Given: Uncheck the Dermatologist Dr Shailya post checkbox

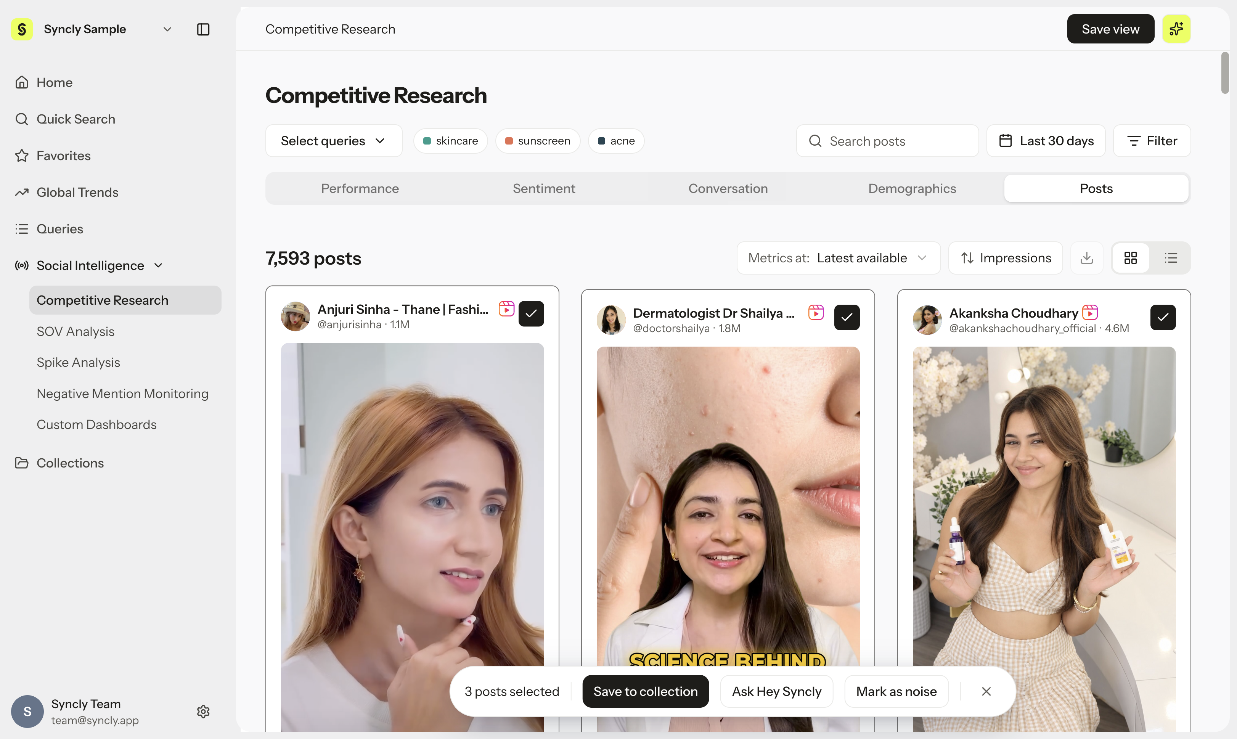Looking at the screenshot, I should coord(847,317).
